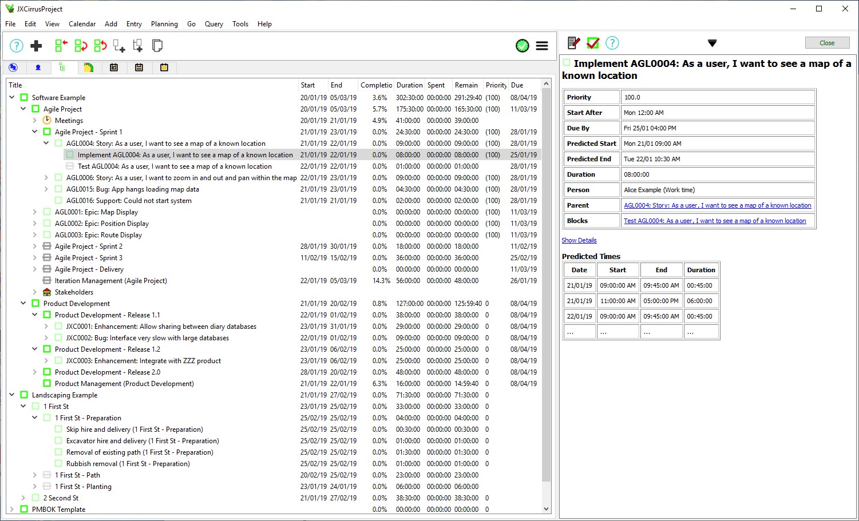Click the red checkmark complete icon

(593, 43)
